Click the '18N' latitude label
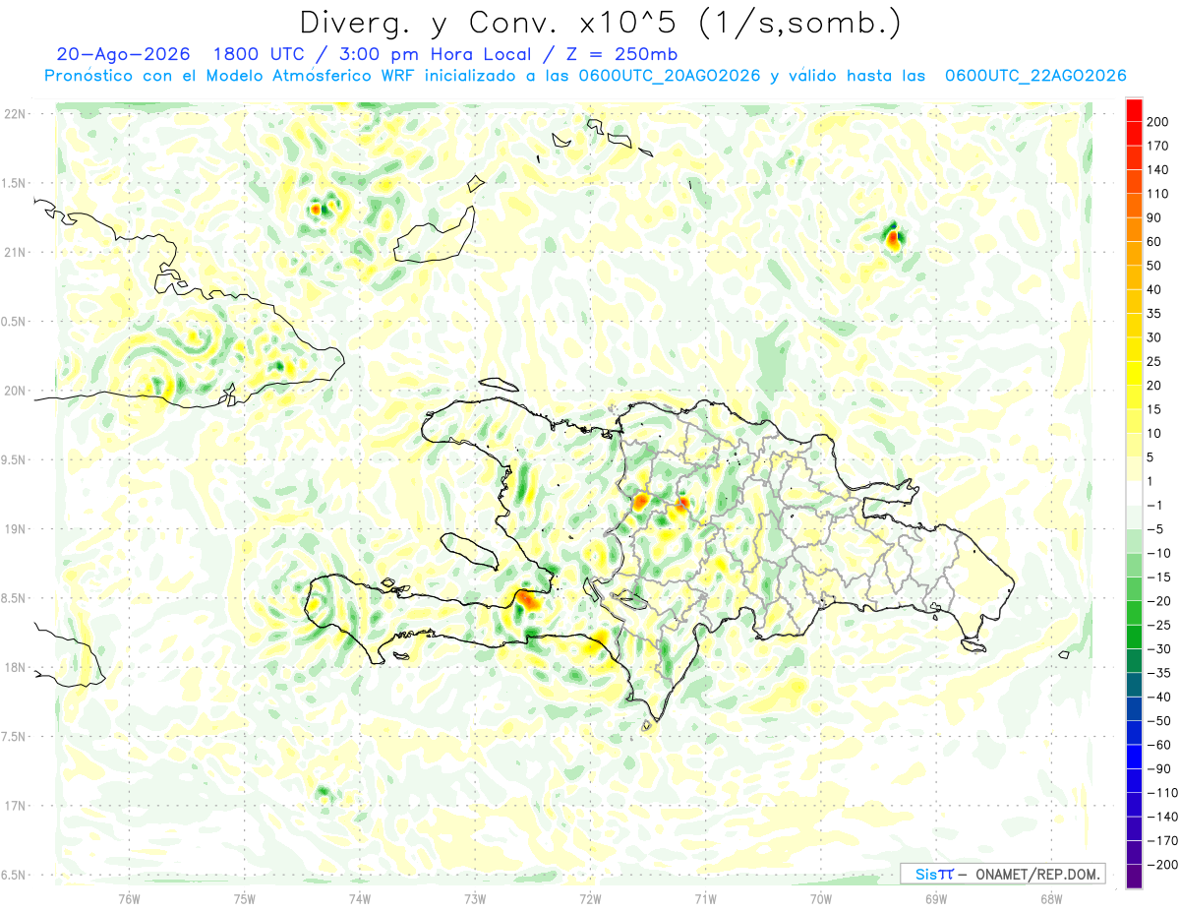Screen dimensions: 1180x912 click(x=14, y=667)
